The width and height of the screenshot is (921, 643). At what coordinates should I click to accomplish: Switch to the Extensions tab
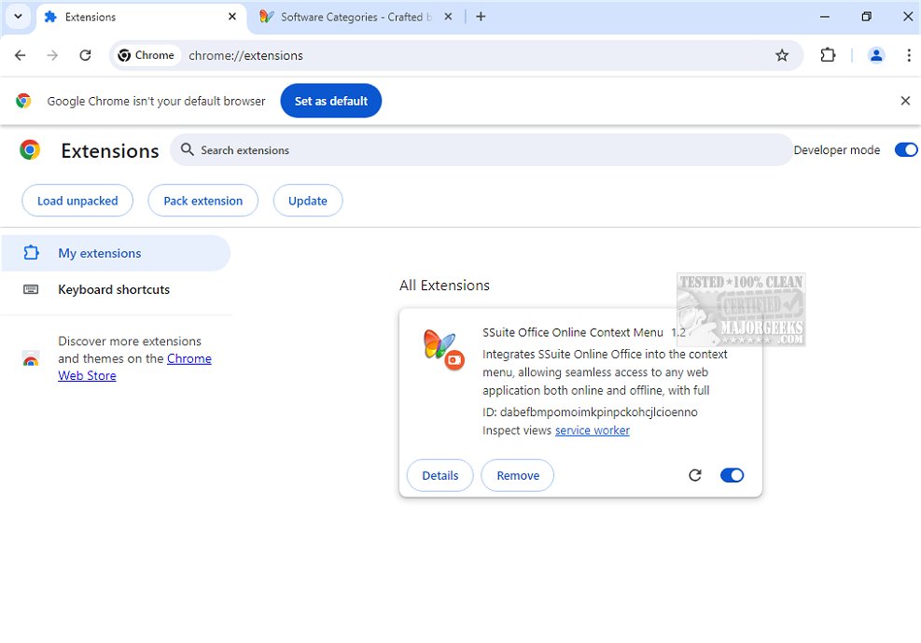pyautogui.click(x=141, y=17)
